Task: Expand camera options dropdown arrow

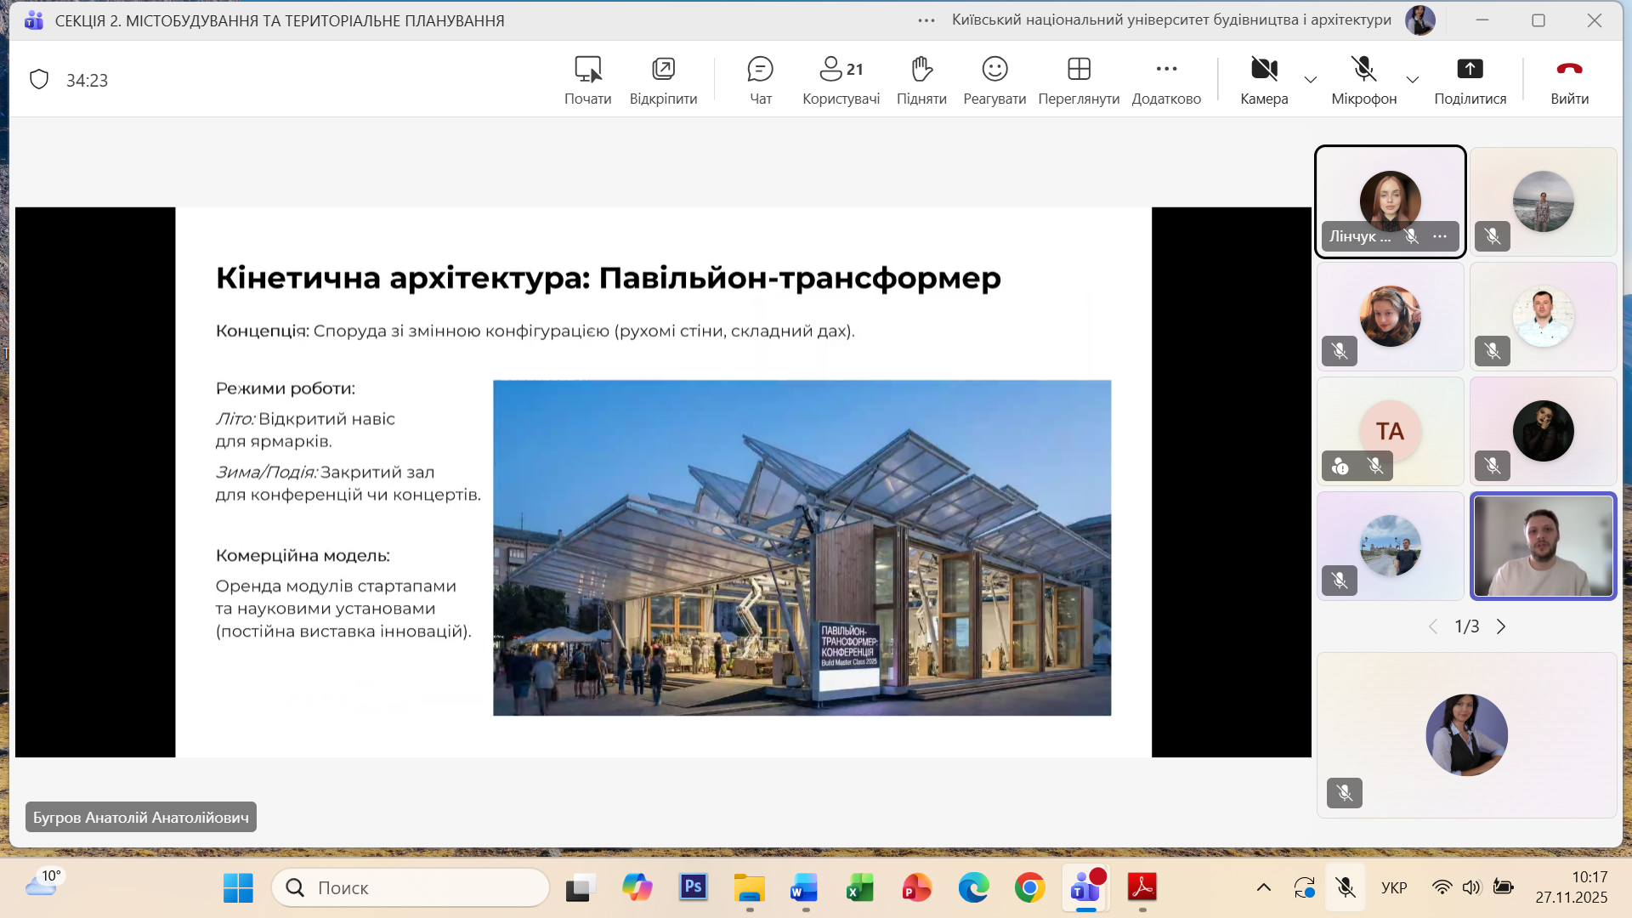Action: tap(1311, 80)
